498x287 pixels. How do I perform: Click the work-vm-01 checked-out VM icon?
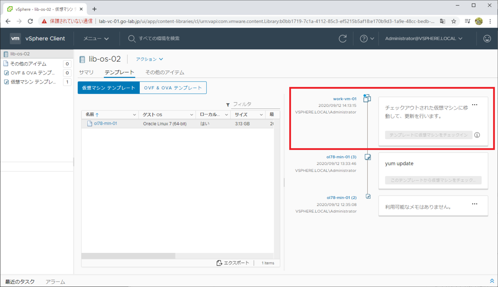(367, 98)
